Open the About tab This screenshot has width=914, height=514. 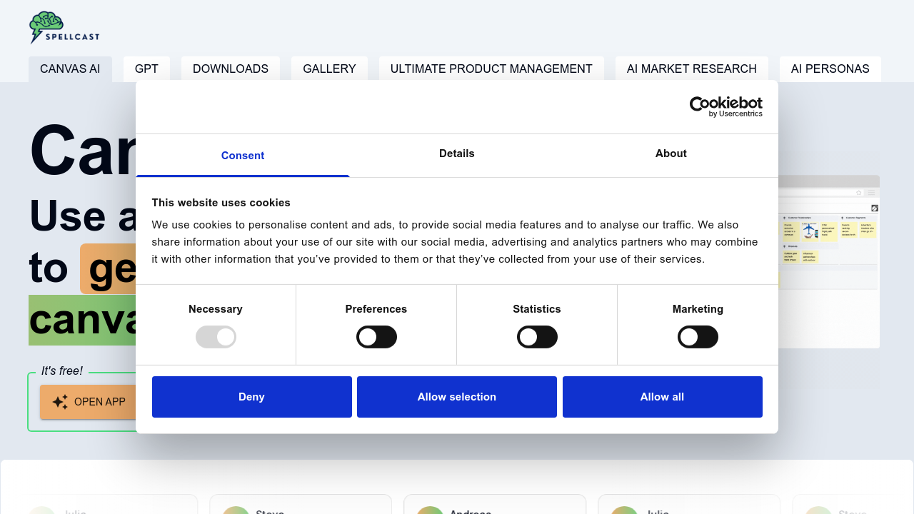point(671,154)
